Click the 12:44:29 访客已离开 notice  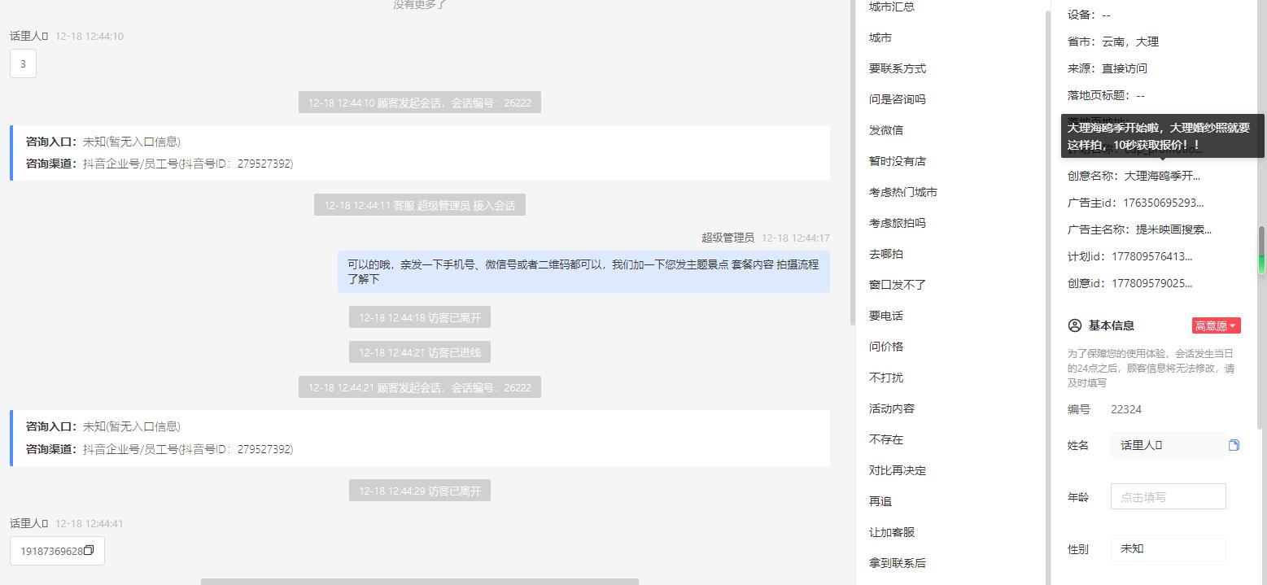coord(420,491)
